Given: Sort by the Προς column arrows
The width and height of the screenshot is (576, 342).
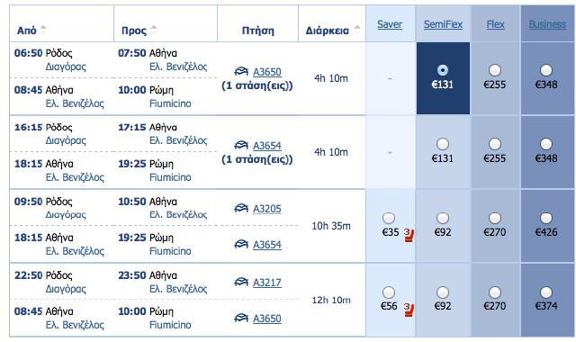Looking at the screenshot, I should coord(154,30).
